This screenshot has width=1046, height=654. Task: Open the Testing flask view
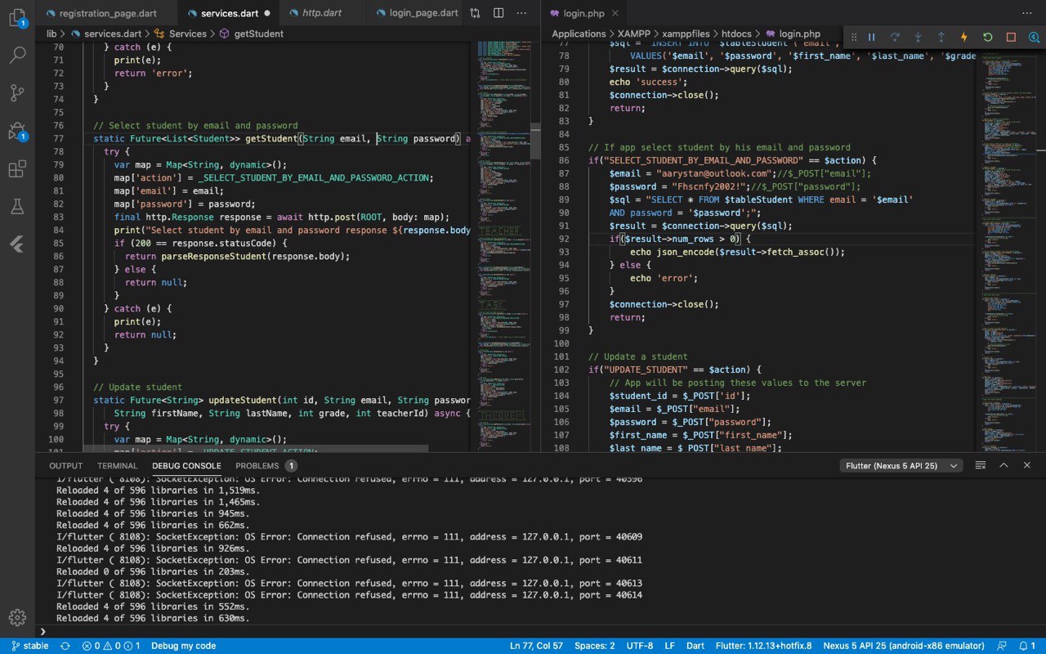click(x=17, y=207)
